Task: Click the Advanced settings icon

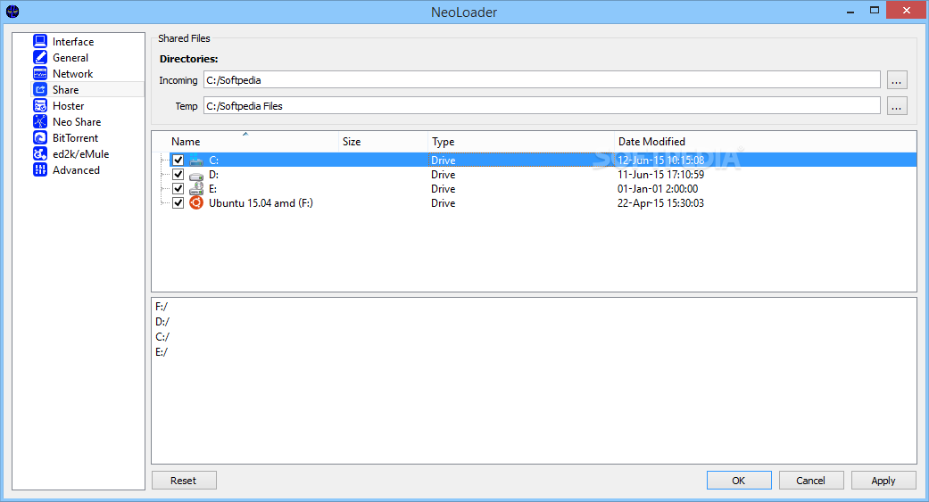Action: (x=39, y=169)
